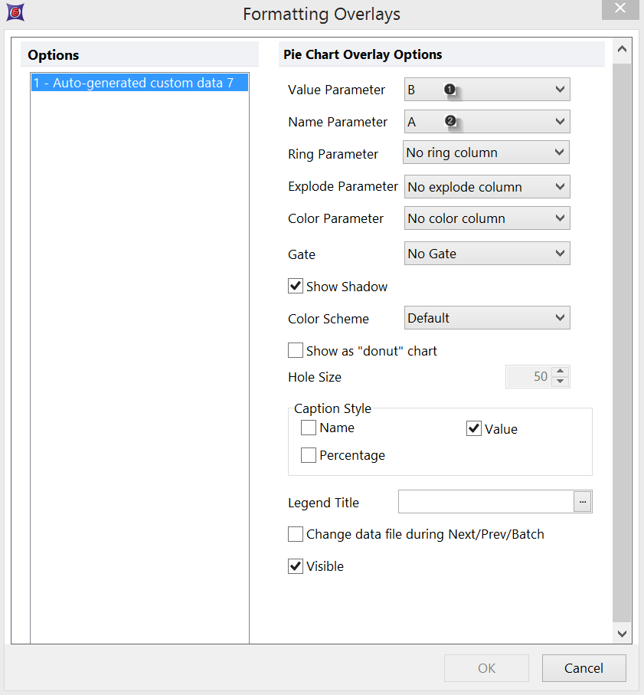The height and width of the screenshot is (695, 644).
Task: Select "1 - Auto-generated custom data 7" overlay
Action: (x=133, y=83)
